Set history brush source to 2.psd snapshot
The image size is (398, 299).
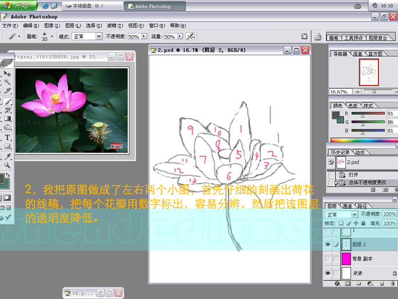(x=331, y=163)
